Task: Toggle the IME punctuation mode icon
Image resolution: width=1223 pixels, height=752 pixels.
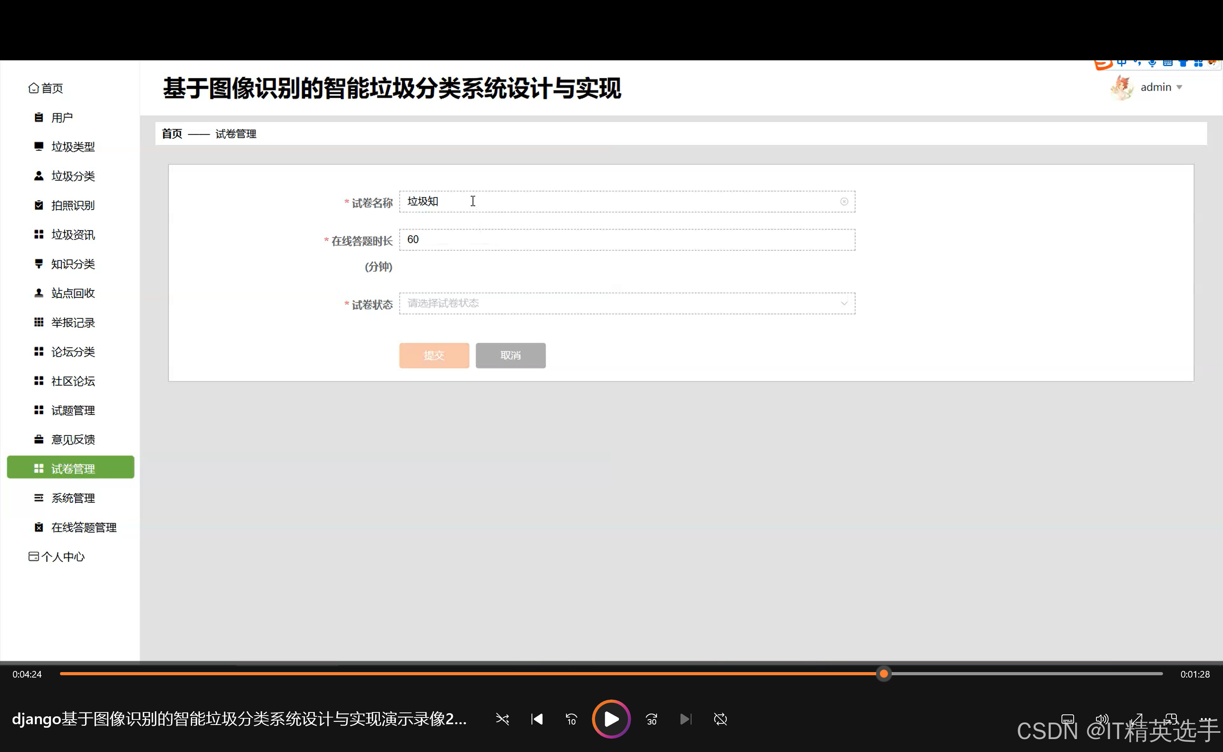Action: pyautogui.click(x=1137, y=63)
